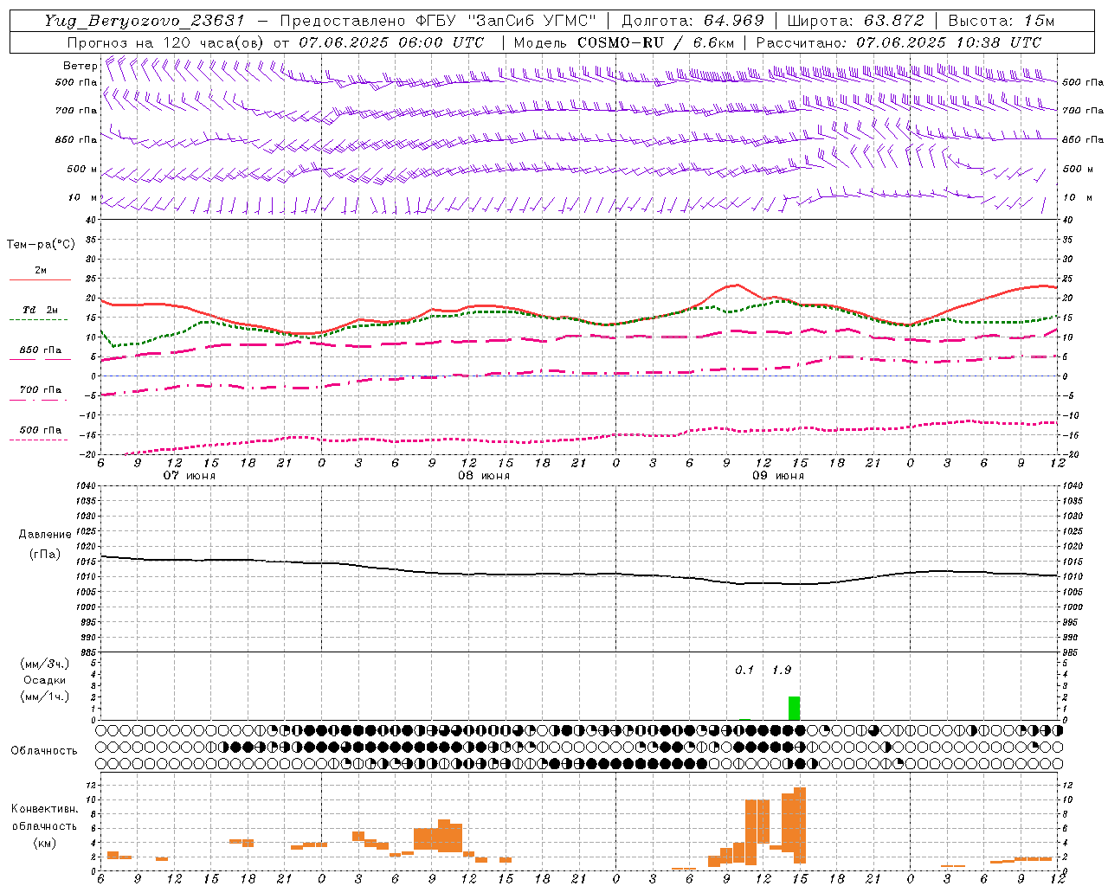Click the left 850 гПа wind level label
Image resolution: width=1108 pixels, height=886 pixels.
click(x=76, y=139)
